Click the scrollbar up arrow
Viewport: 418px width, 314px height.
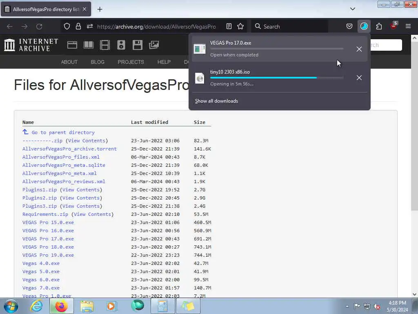point(414,38)
